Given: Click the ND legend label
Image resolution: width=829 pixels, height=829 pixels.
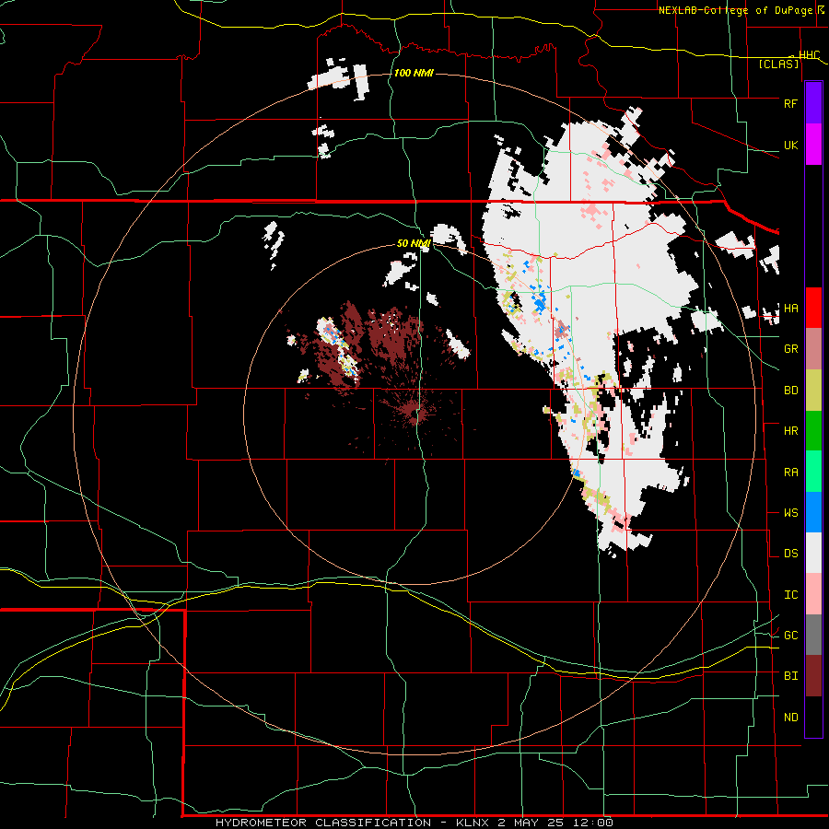Looking at the screenshot, I should click(x=790, y=718).
